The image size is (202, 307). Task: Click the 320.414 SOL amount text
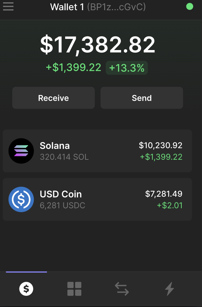point(64,157)
